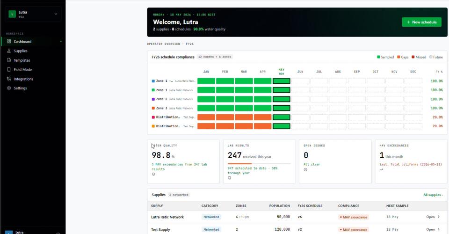Select Zone 3 May highlighted cell

281,108
